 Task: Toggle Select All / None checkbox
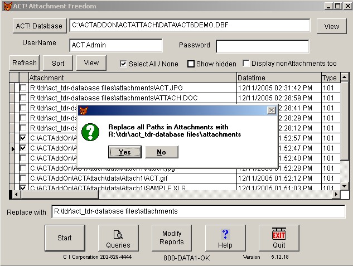[123, 64]
